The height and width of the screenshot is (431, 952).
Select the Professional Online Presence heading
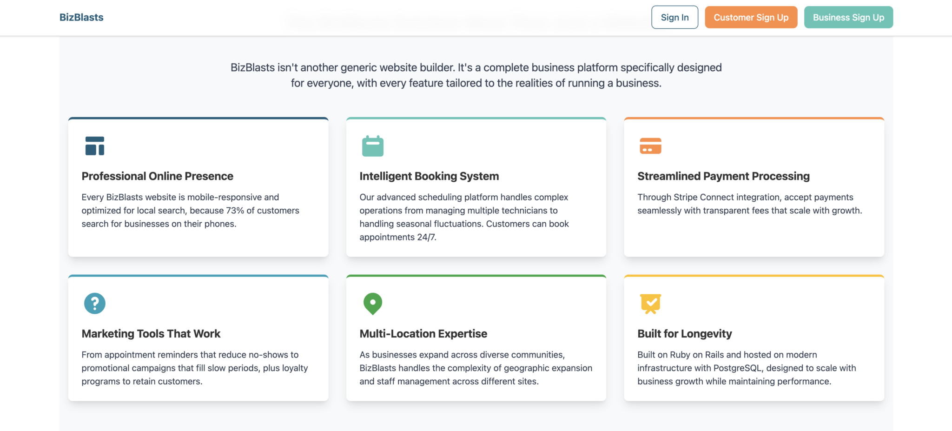coord(157,176)
